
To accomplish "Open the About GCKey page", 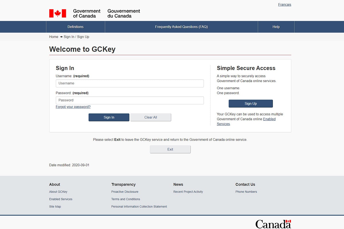I will 58,192.
